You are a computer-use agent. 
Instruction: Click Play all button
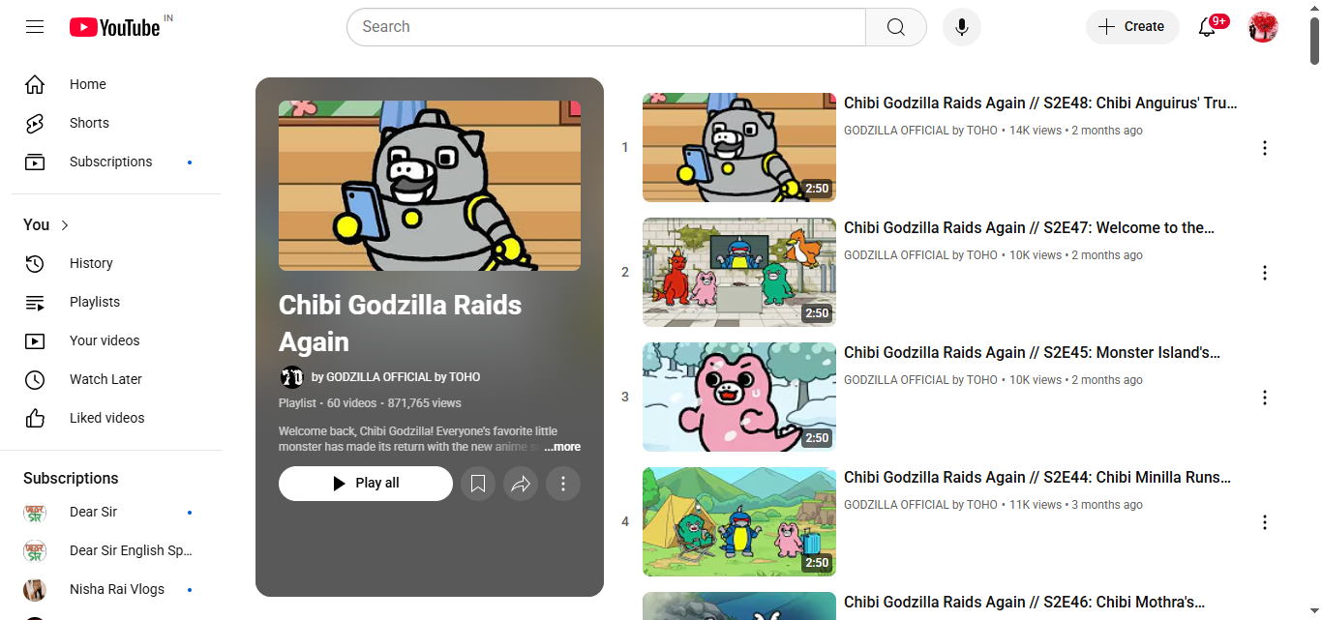[x=366, y=484]
